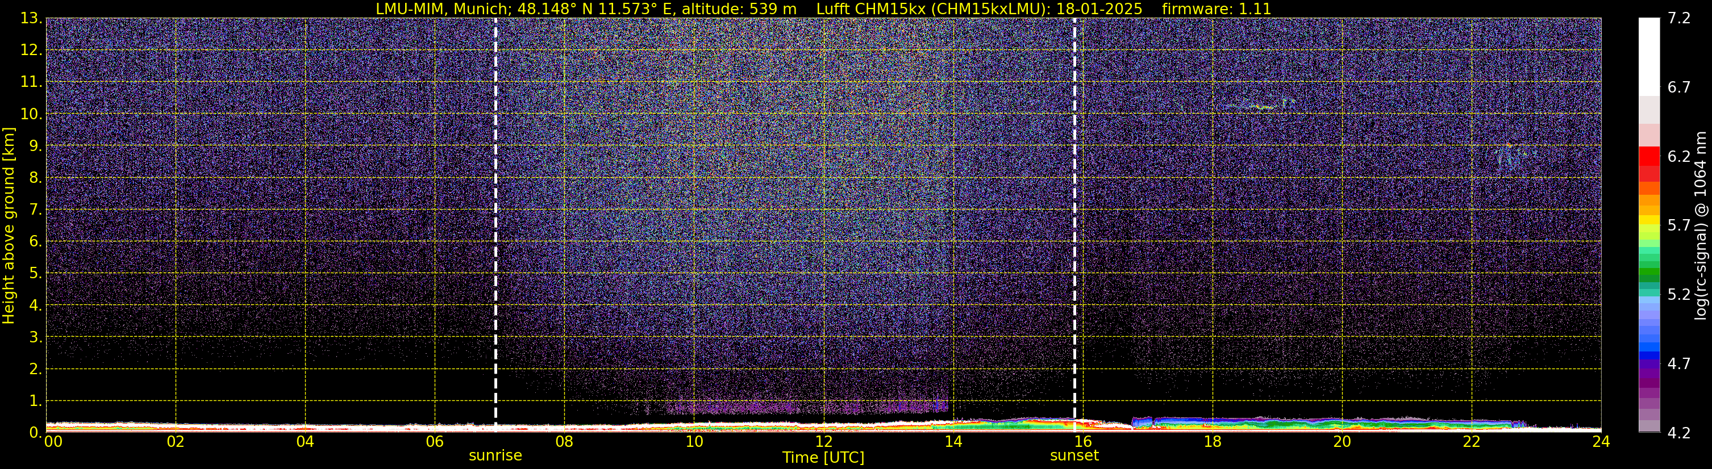Click 'firmware: 1.11' in the title
Viewport: 1712px width, 469px height.
coord(1216,9)
